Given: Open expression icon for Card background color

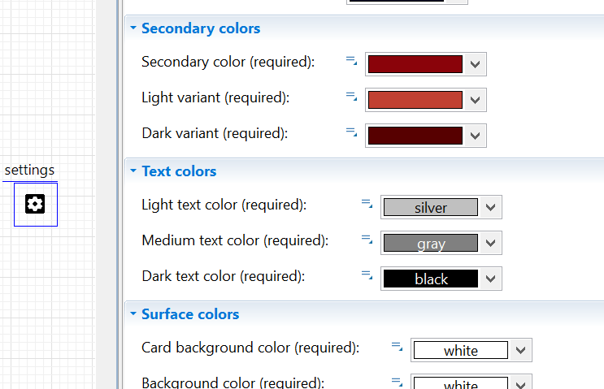Looking at the screenshot, I should [x=397, y=347].
